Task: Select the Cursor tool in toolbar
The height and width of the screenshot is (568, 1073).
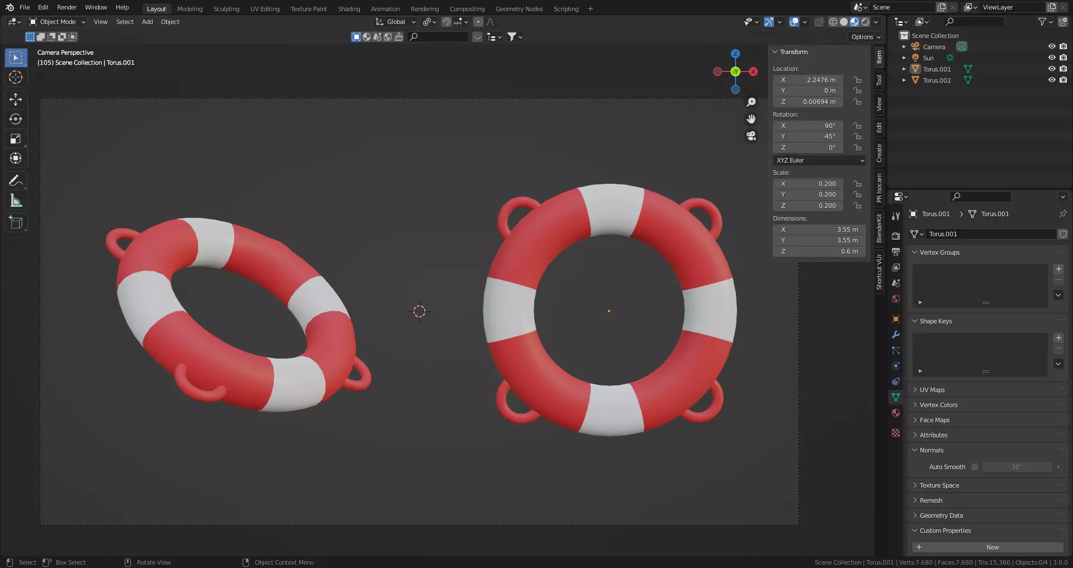Action: tap(16, 77)
